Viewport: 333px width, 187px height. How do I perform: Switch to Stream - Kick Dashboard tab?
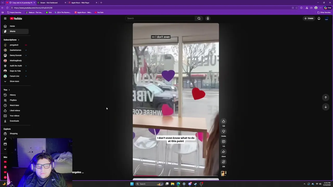[52, 3]
